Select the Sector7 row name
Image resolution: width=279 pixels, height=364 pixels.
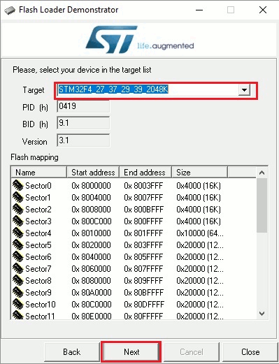(x=38, y=269)
